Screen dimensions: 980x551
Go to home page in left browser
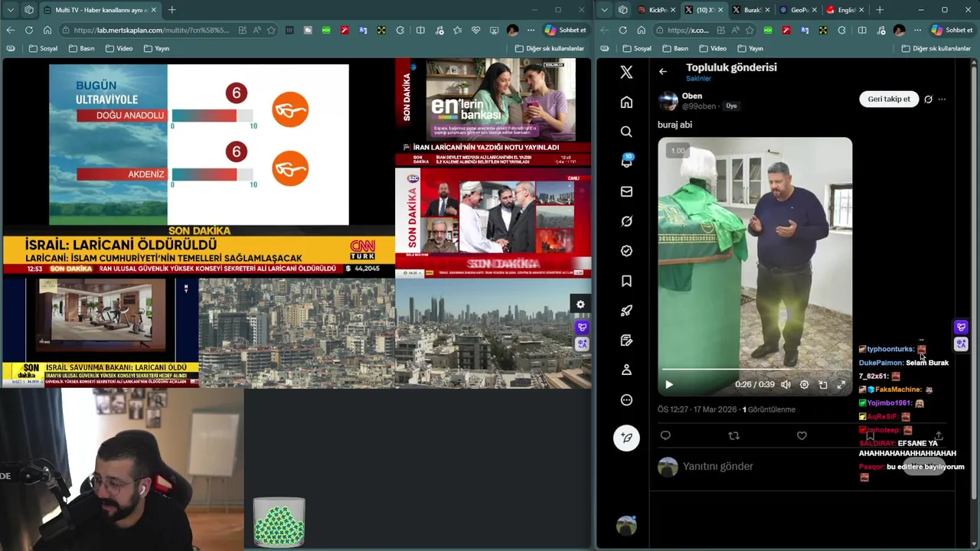(x=47, y=30)
